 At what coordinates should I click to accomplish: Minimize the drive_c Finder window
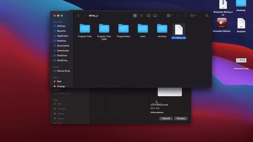tap(58, 16)
